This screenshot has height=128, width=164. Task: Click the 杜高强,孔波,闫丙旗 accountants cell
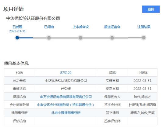click(x=142, y=105)
